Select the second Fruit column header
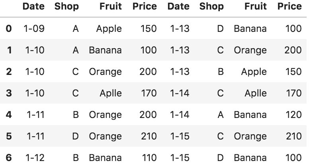 point(256,6)
